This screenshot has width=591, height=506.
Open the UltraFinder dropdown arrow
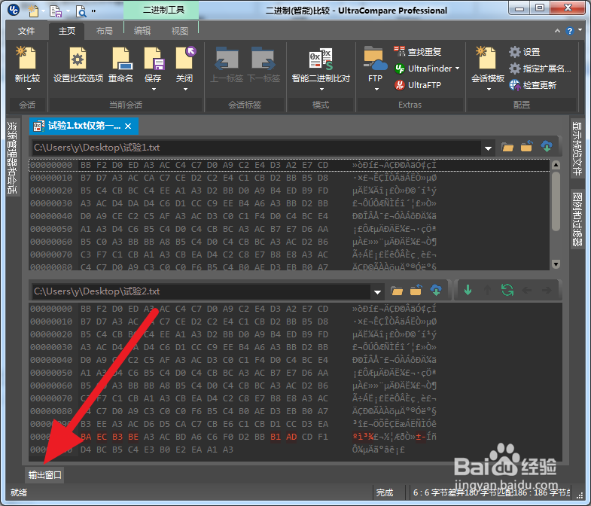pyautogui.click(x=458, y=69)
